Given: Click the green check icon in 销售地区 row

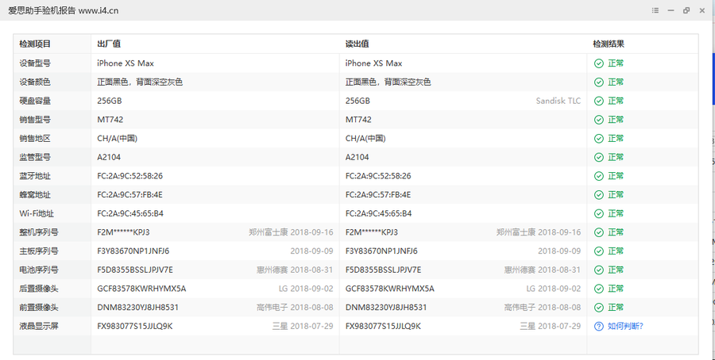Looking at the screenshot, I should point(599,138).
